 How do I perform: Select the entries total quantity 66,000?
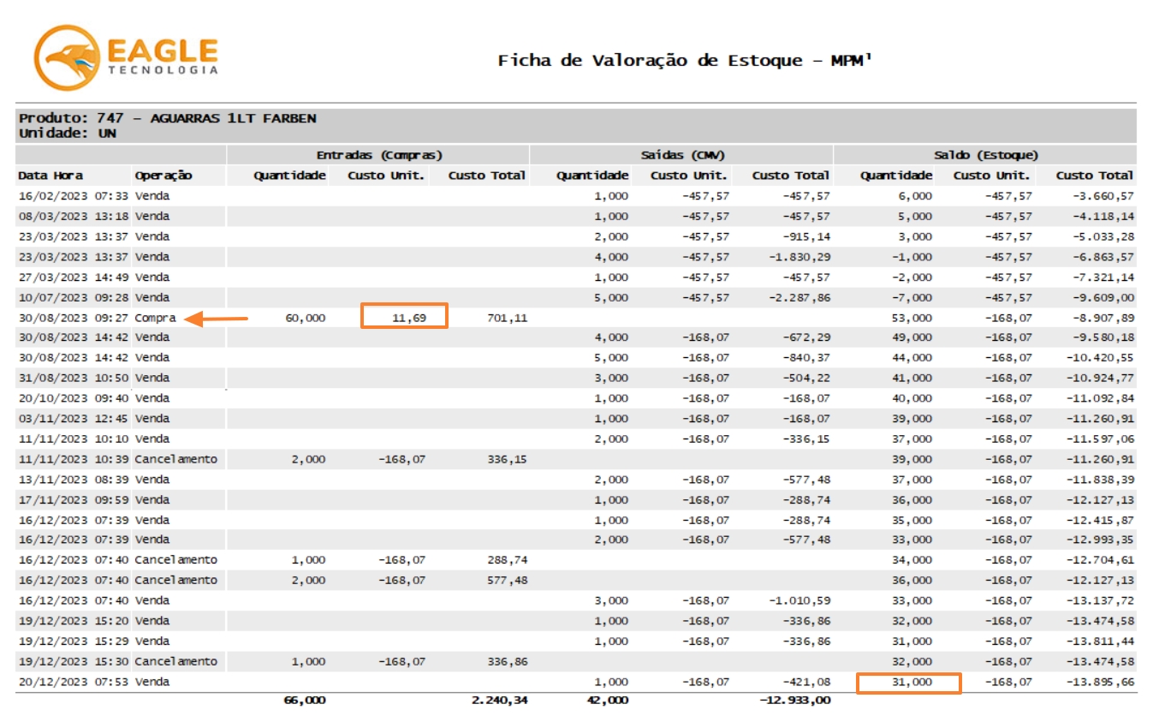(x=304, y=701)
